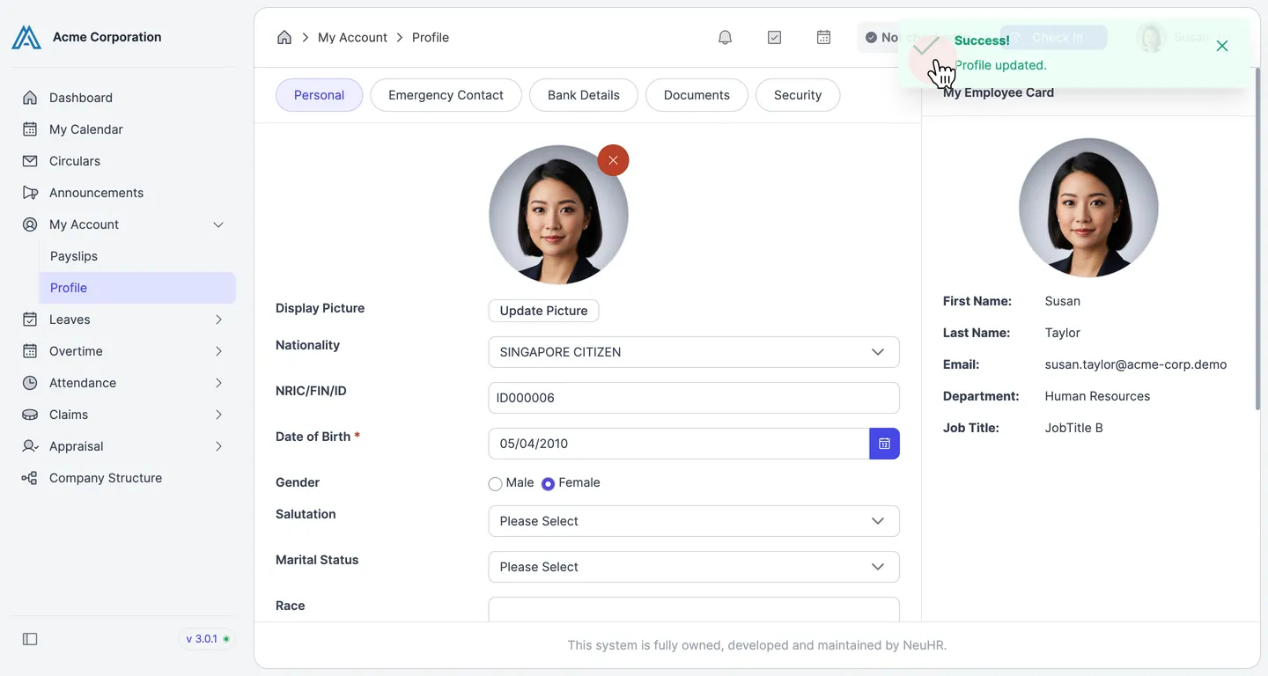Click the JobTitle B value

click(x=1073, y=428)
